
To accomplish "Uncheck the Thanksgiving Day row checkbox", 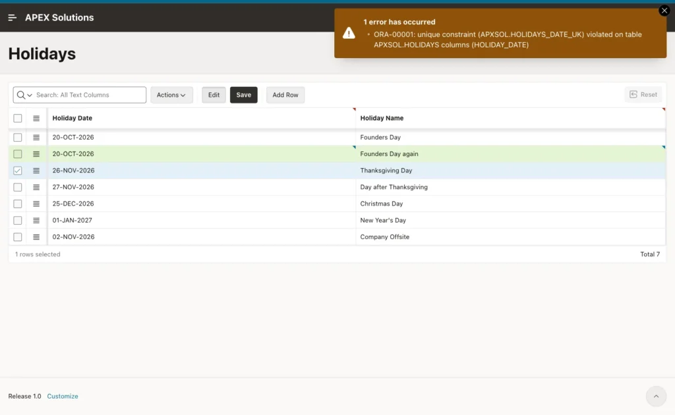I will coord(18,171).
